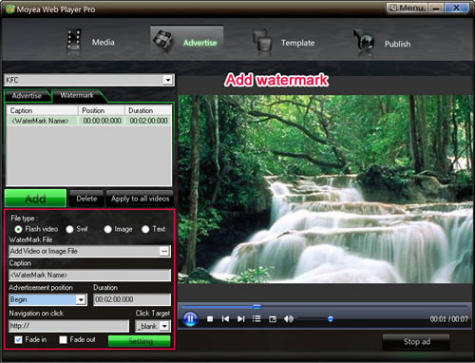Click the Navigation on click URL field
This screenshot has width=475, height=363.
click(69, 326)
